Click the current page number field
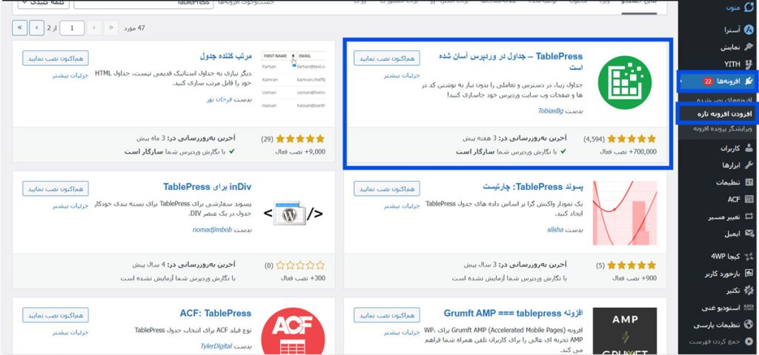 point(72,28)
